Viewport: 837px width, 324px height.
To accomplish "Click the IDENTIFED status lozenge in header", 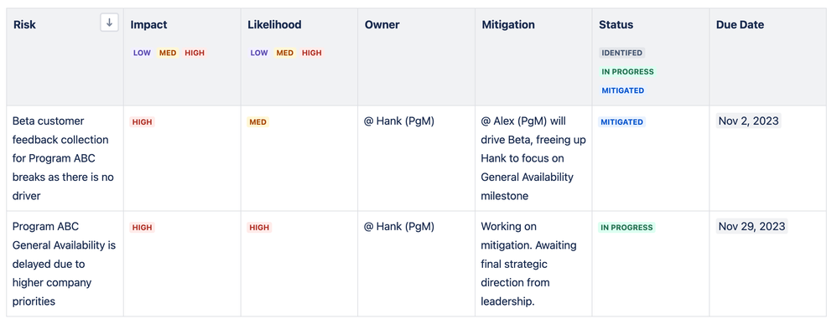I will click(x=621, y=53).
